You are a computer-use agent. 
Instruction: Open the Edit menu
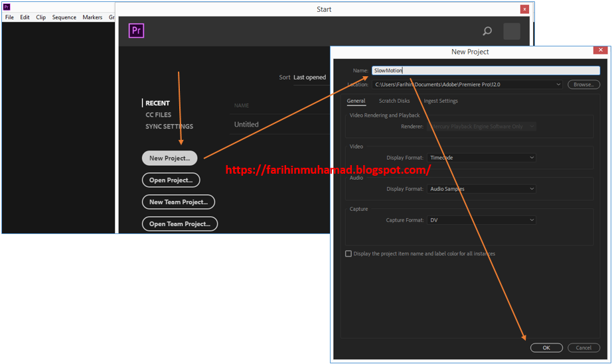[x=25, y=17]
